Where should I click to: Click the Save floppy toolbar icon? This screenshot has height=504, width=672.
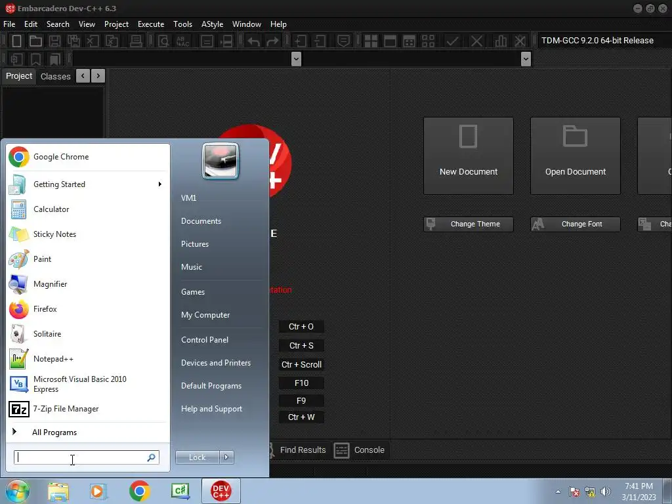click(54, 41)
